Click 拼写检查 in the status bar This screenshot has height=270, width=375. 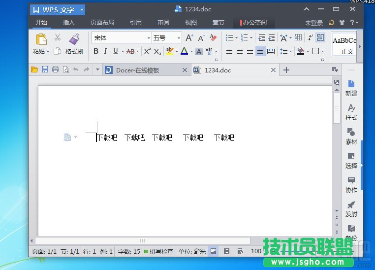coord(159,252)
